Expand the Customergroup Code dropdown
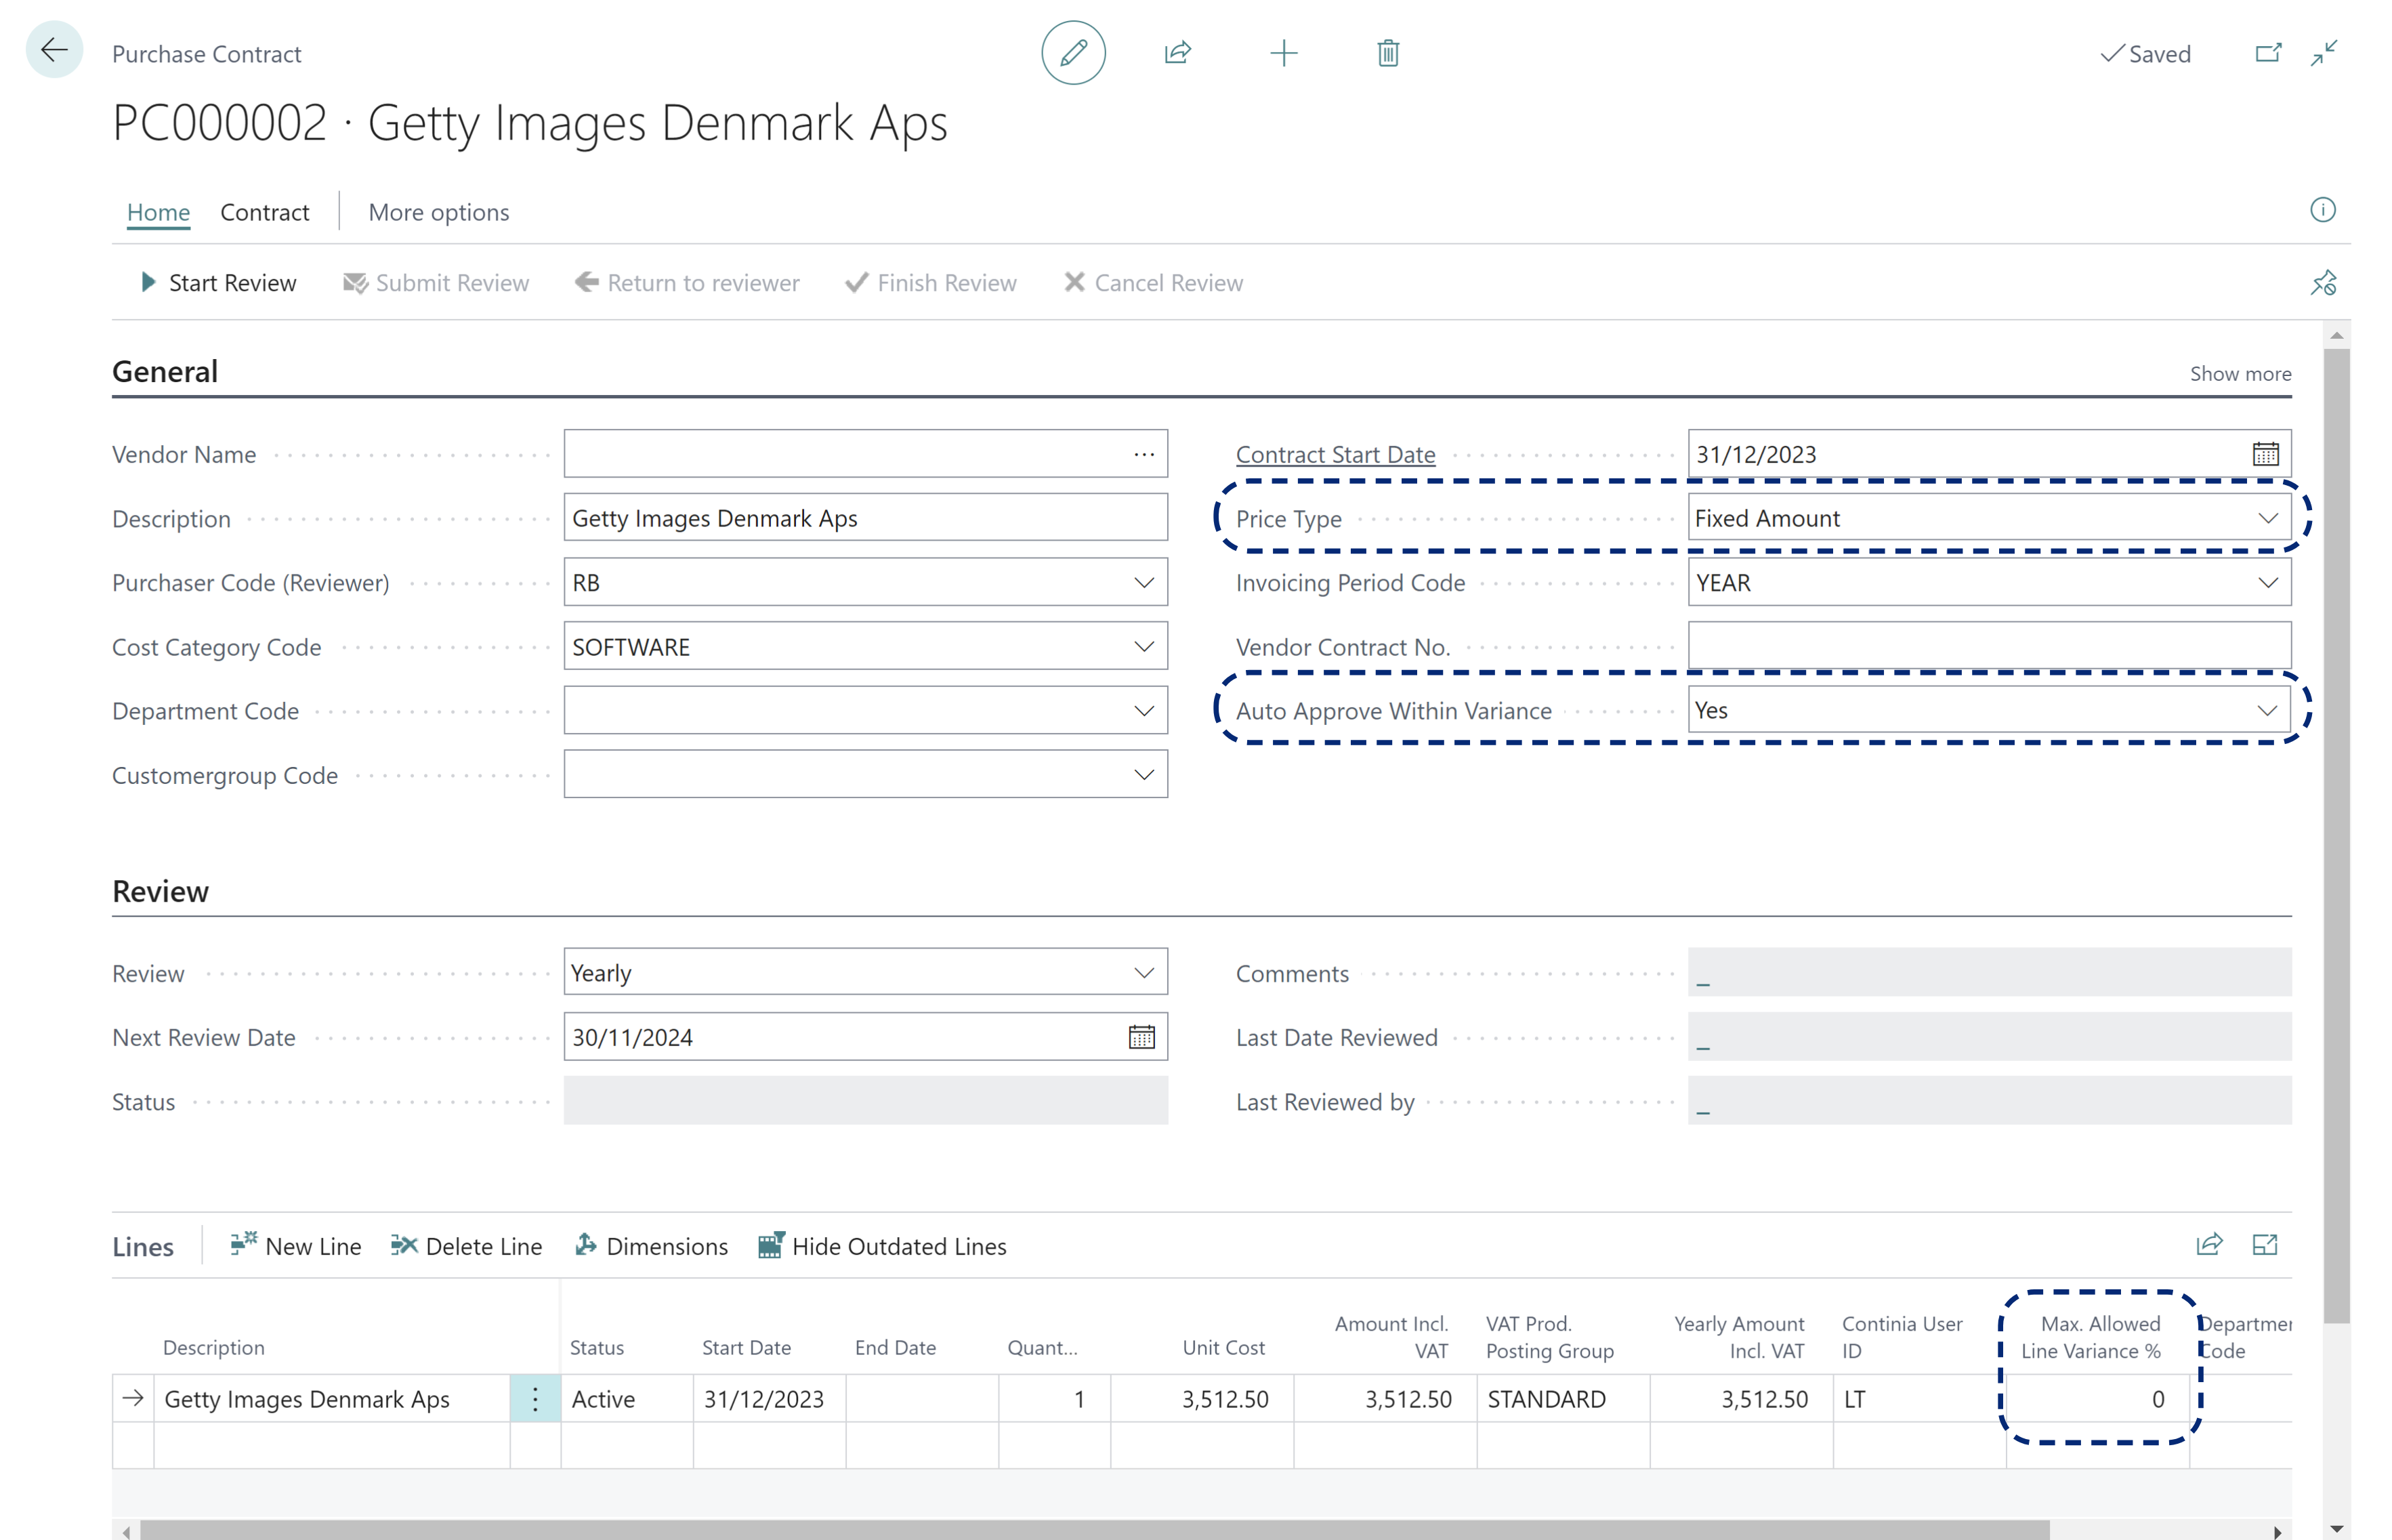 pyautogui.click(x=1143, y=775)
